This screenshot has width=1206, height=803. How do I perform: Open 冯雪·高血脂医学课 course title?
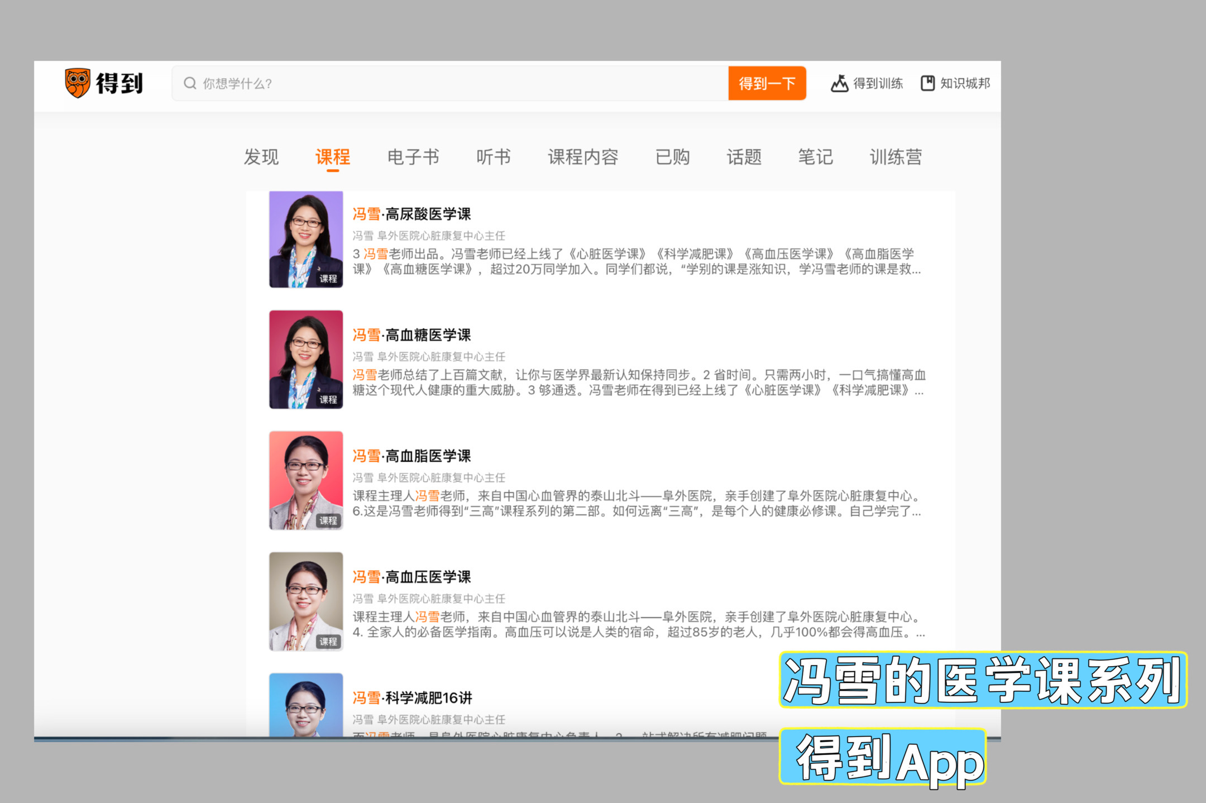411,456
